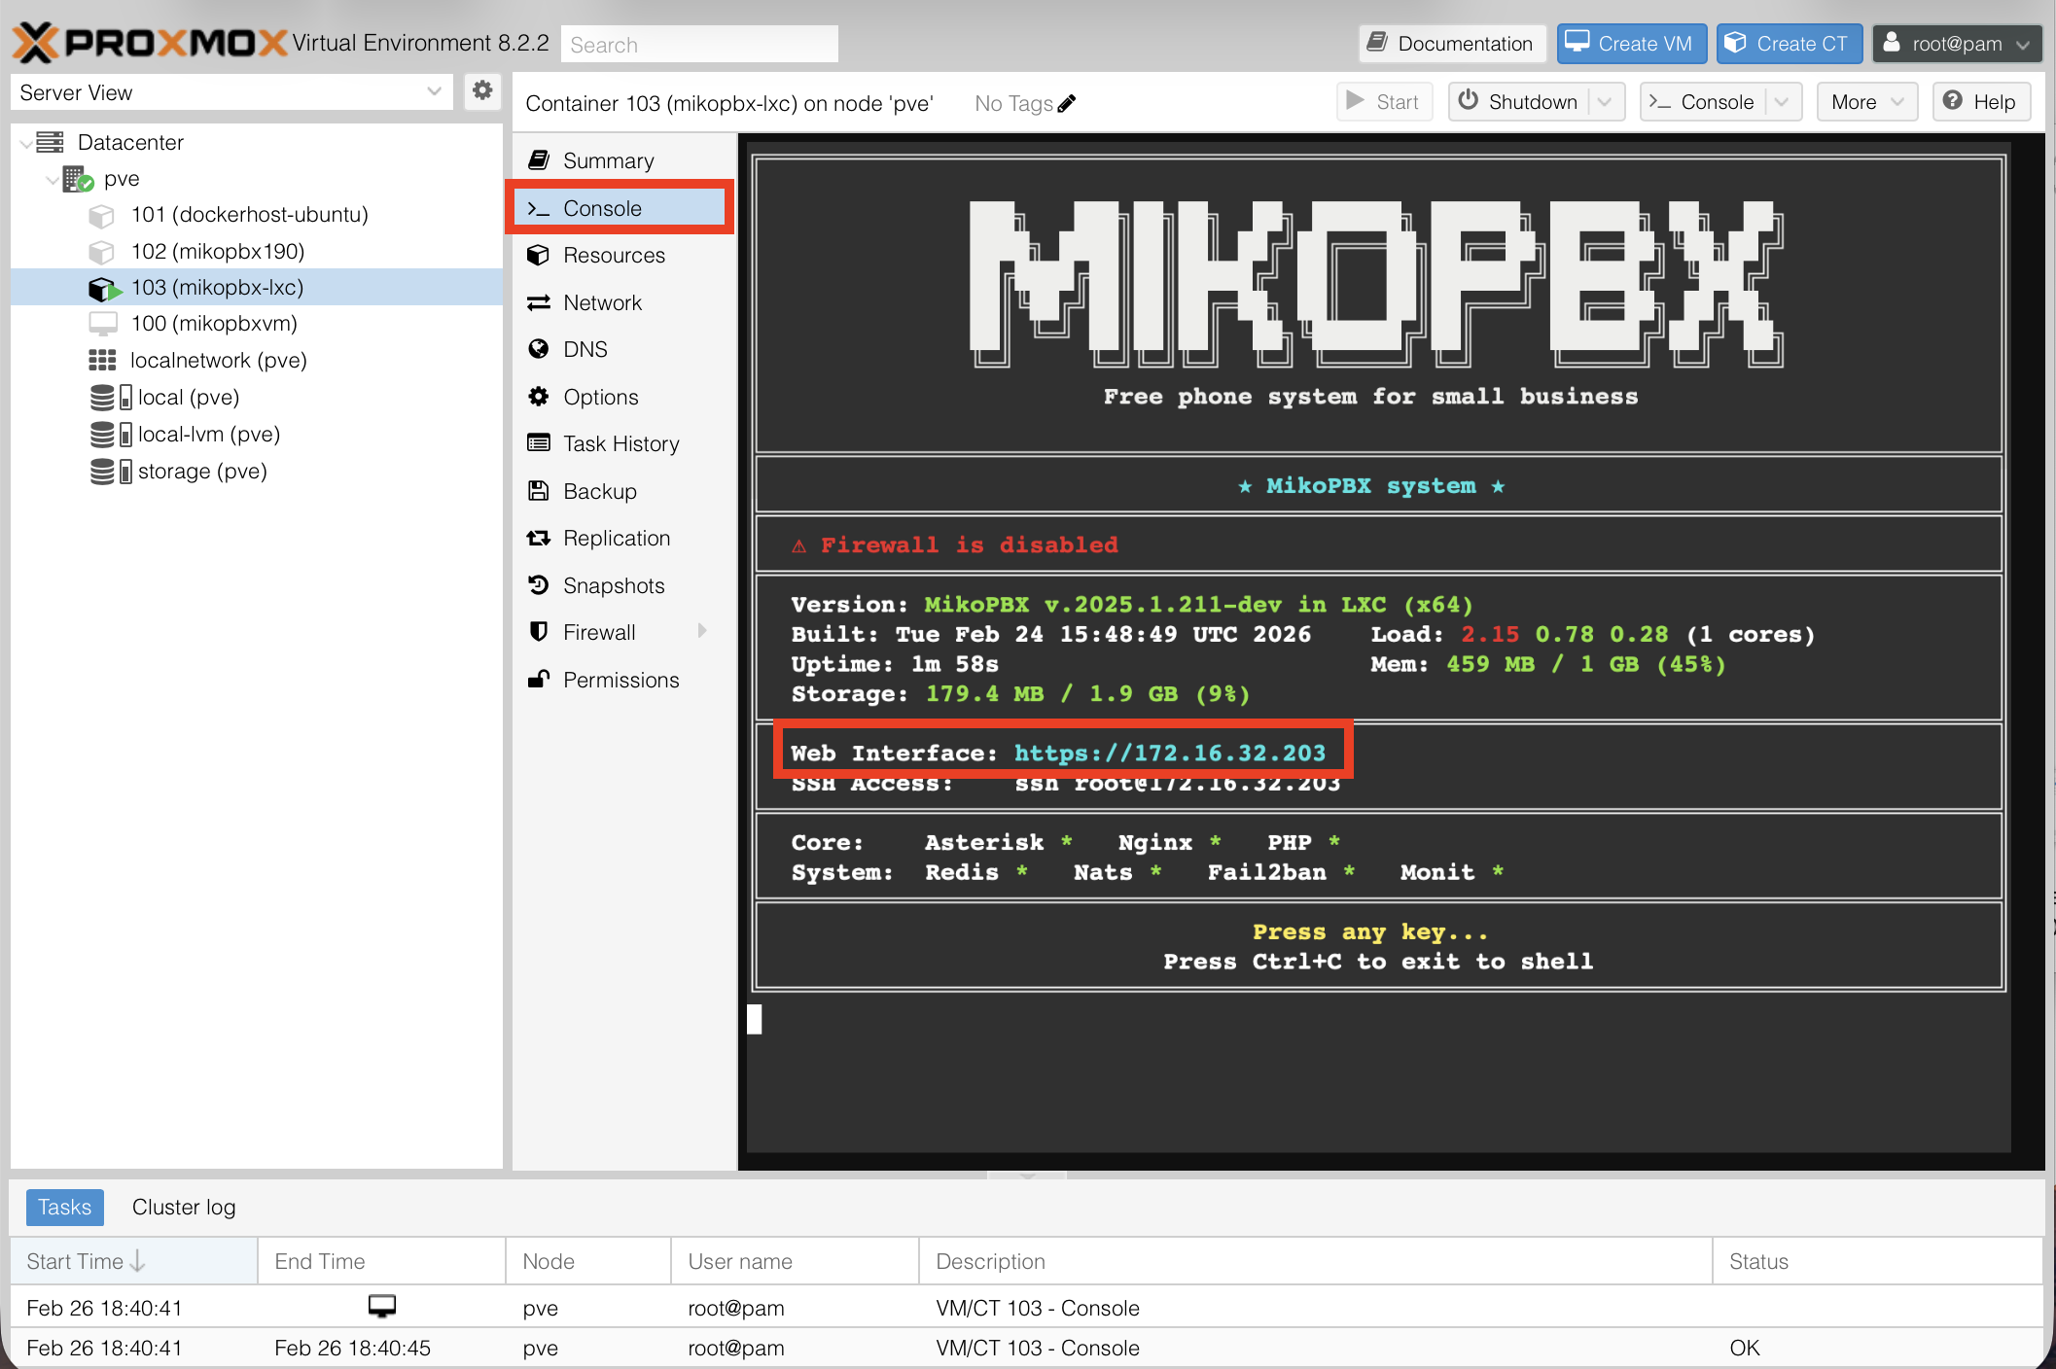
Task: Select the running container 103 icon
Action: click(x=103, y=288)
